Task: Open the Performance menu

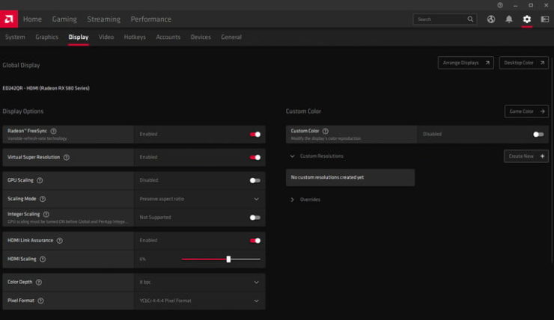Action: [151, 19]
